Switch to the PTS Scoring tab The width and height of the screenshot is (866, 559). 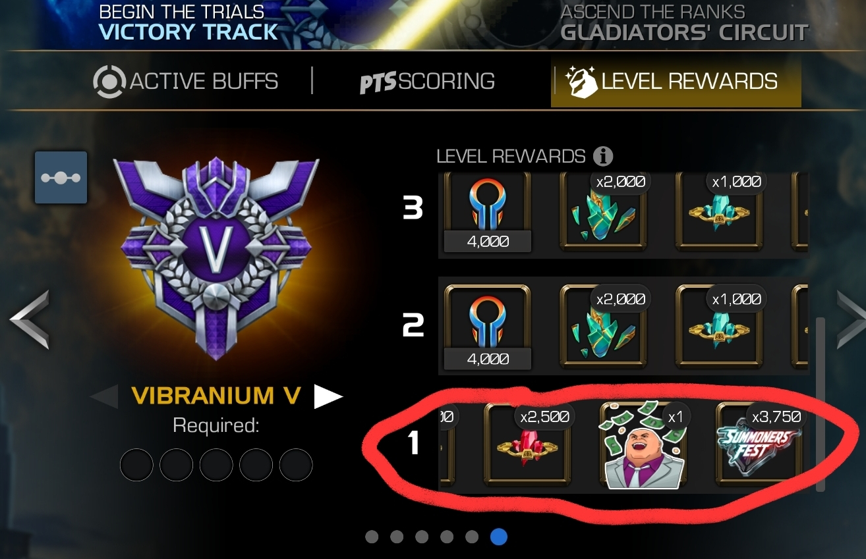[x=427, y=82]
